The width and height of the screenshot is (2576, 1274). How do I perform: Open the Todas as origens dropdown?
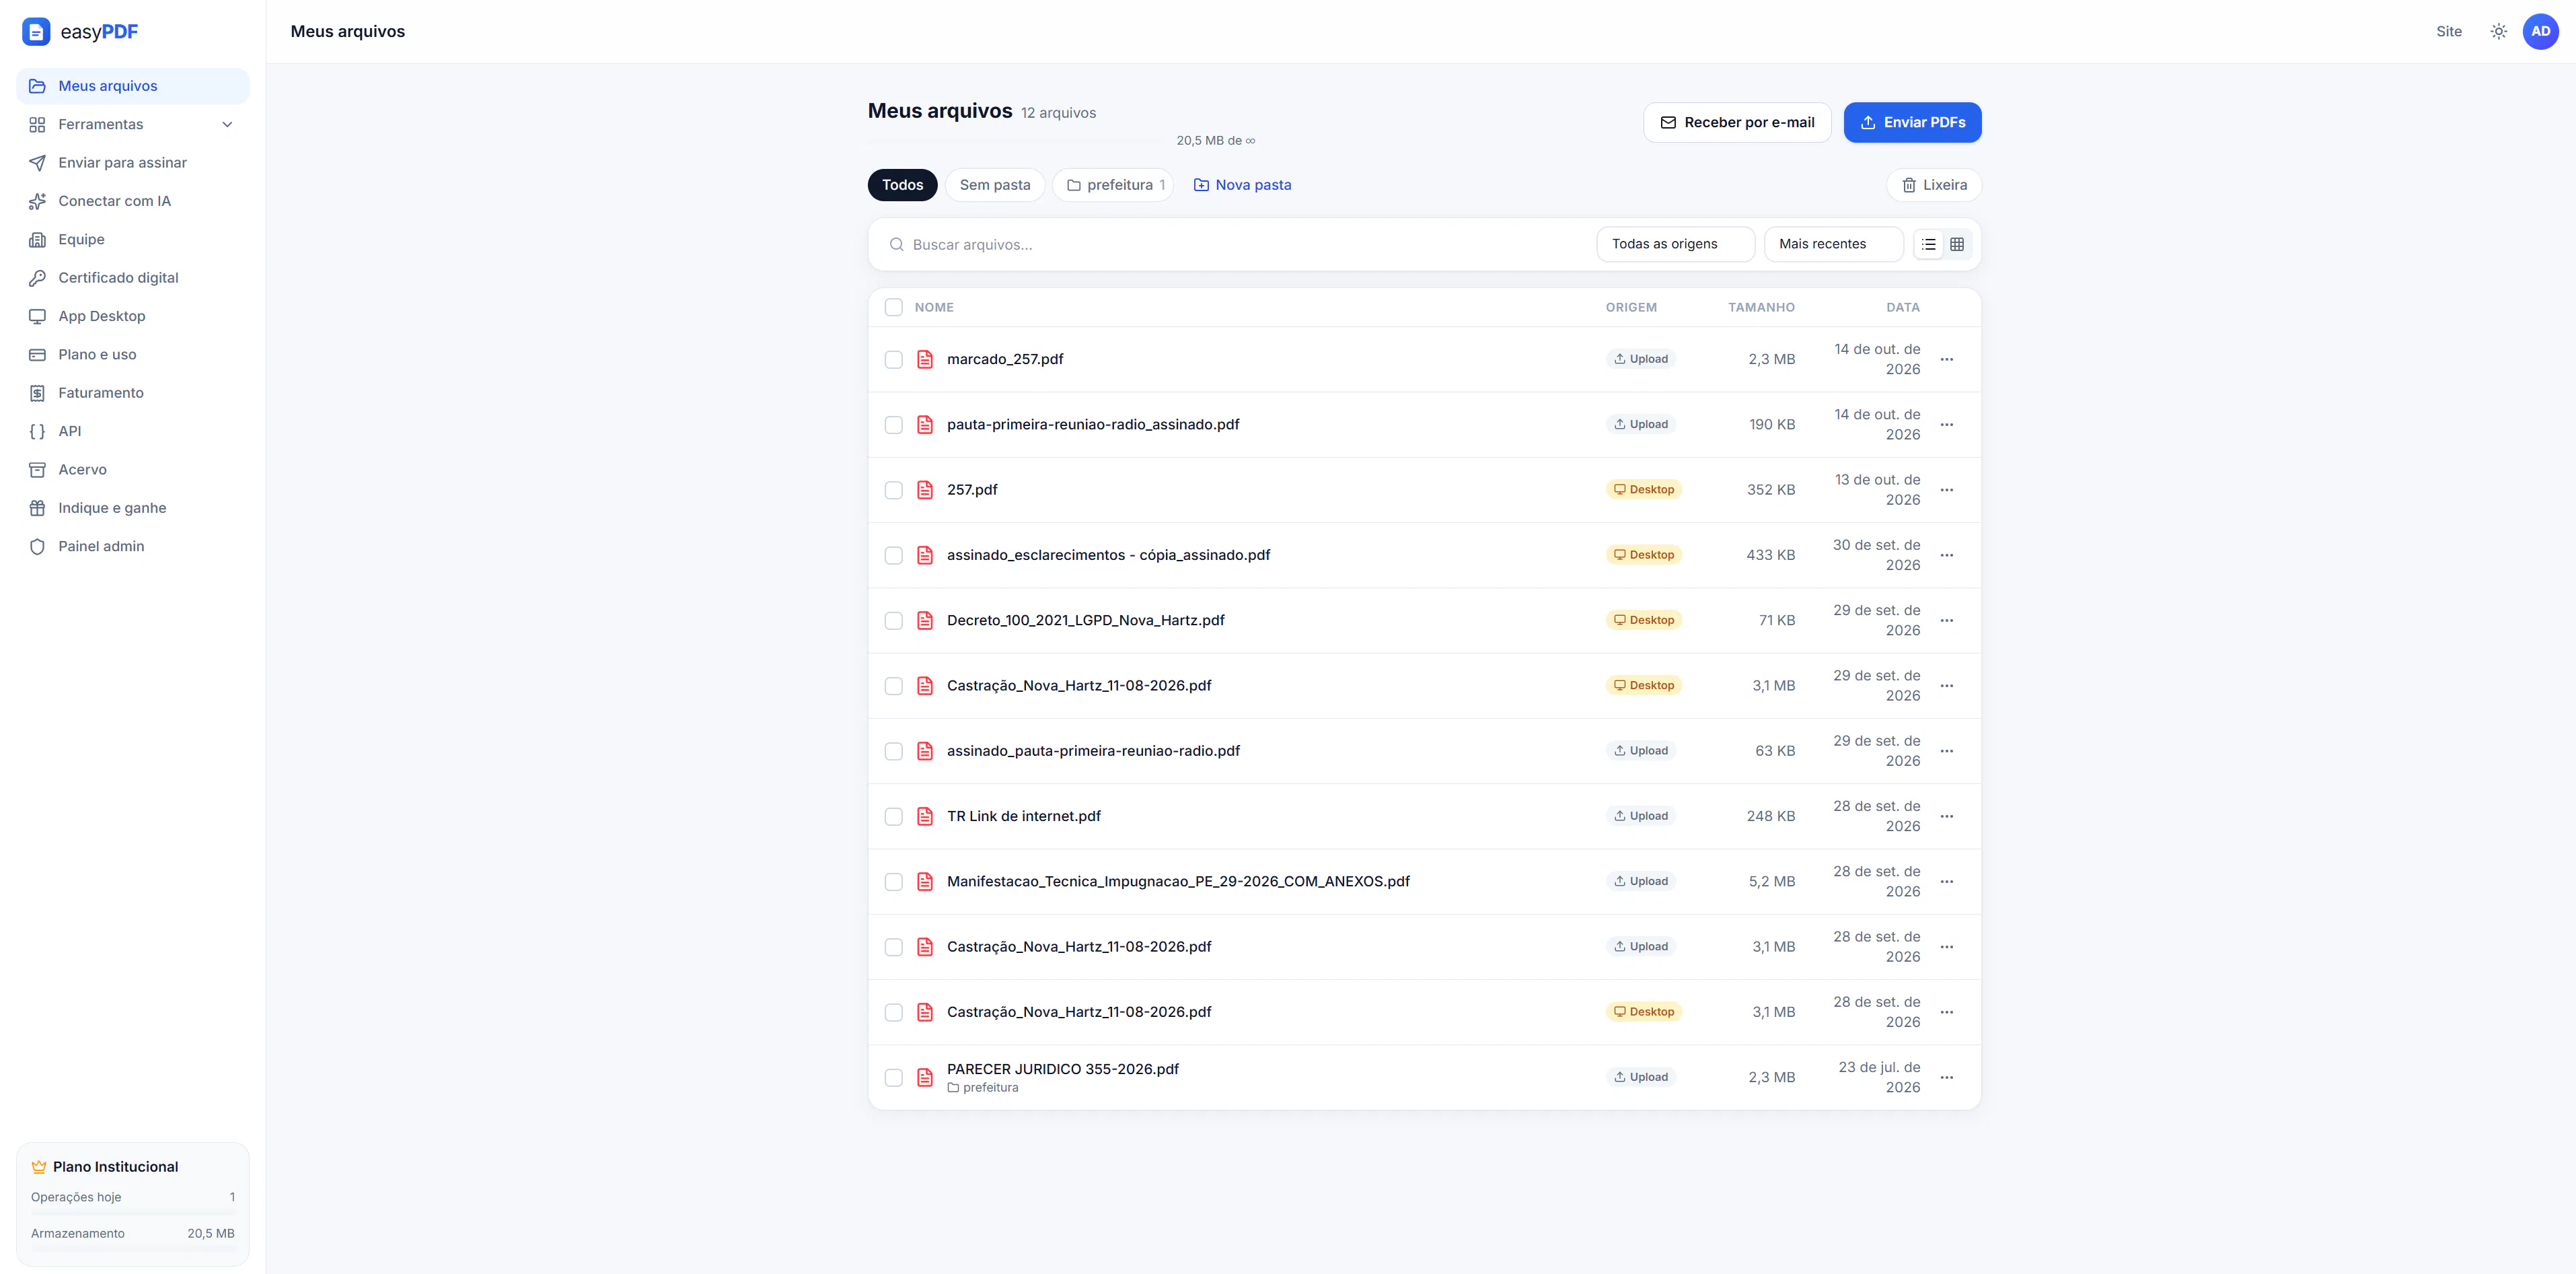(1675, 244)
